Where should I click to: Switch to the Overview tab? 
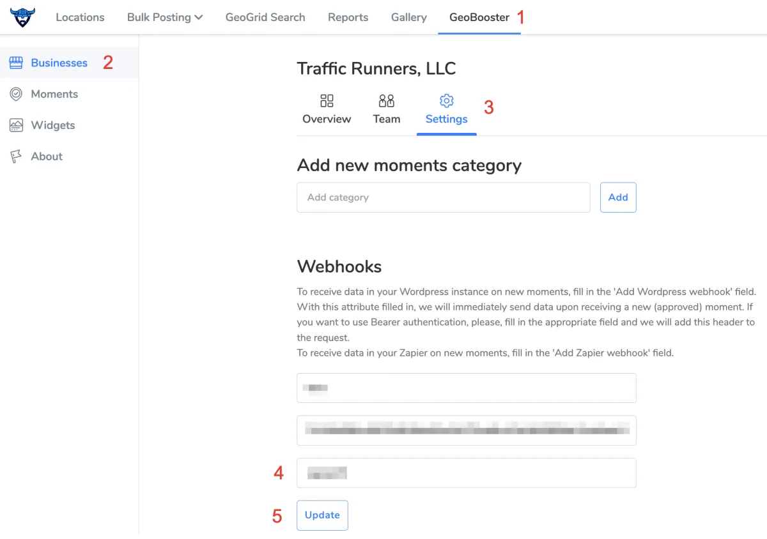327,119
